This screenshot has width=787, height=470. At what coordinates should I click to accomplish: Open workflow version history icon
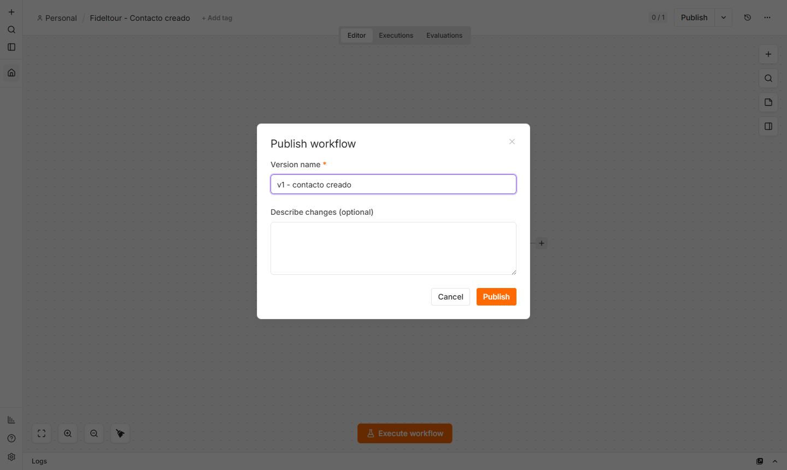[x=748, y=17]
